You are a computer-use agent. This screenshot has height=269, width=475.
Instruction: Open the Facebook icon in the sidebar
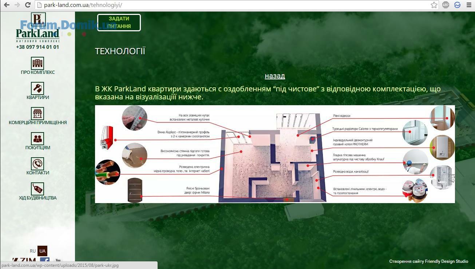click(x=45, y=260)
